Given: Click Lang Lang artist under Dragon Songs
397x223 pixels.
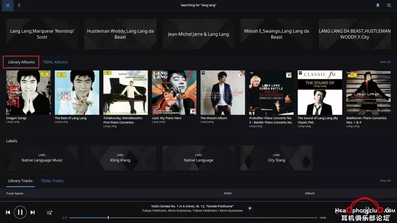Looking at the screenshot, I should click(x=13, y=122).
